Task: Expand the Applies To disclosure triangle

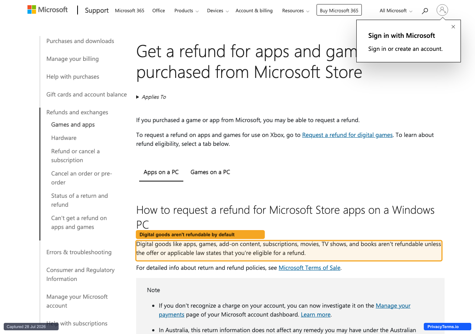Action: pos(138,97)
